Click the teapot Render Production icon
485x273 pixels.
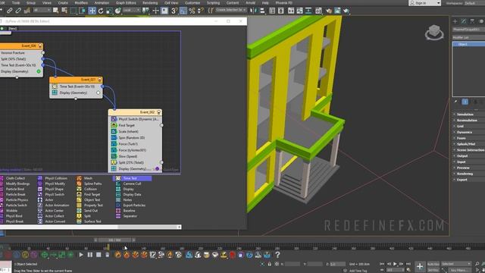pyautogui.click(x=346, y=11)
